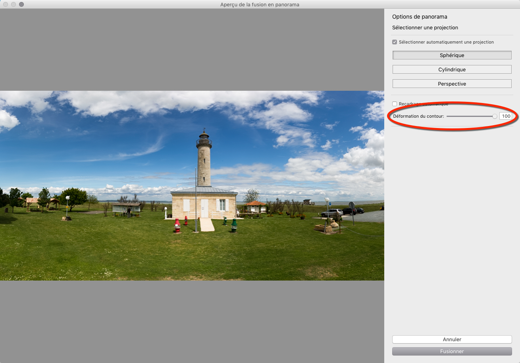Screen dimensions: 520x363
Task: Focus the contour deformation value field showing 100
Action: 505,116
